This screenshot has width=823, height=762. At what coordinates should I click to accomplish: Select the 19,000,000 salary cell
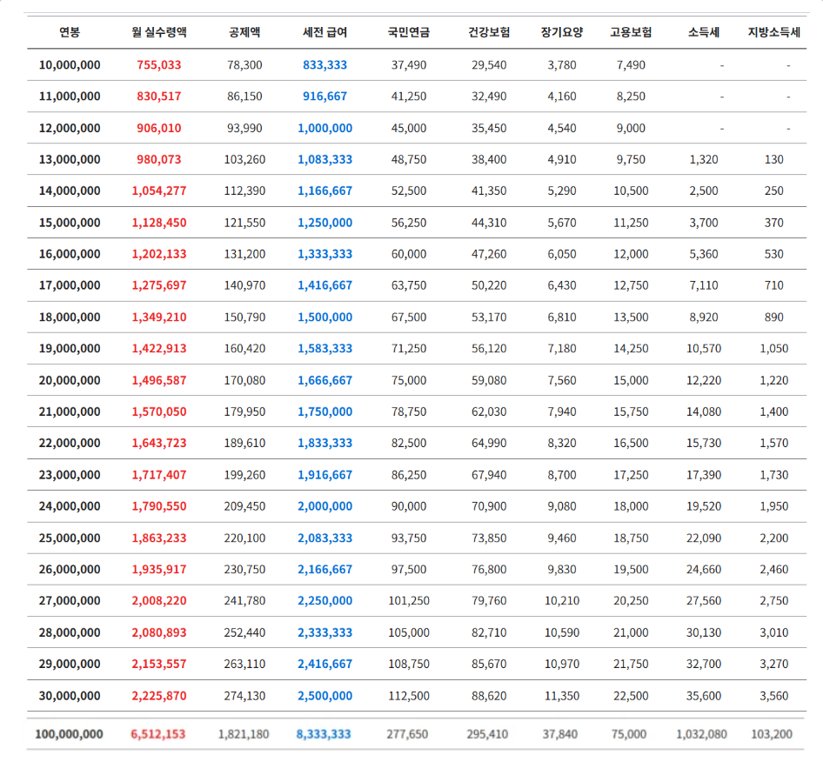[x=70, y=349]
